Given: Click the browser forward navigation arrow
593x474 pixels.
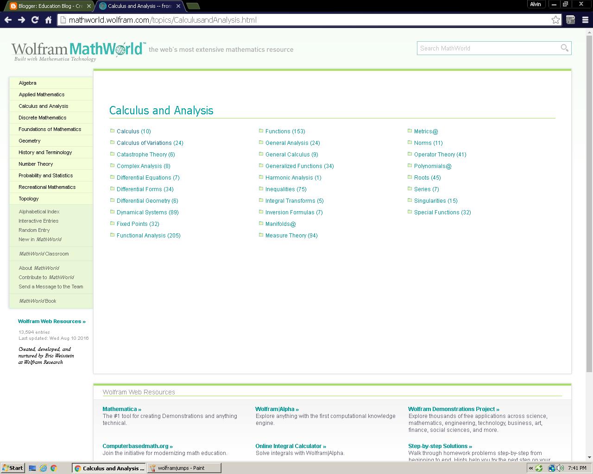Looking at the screenshot, I should [21, 20].
